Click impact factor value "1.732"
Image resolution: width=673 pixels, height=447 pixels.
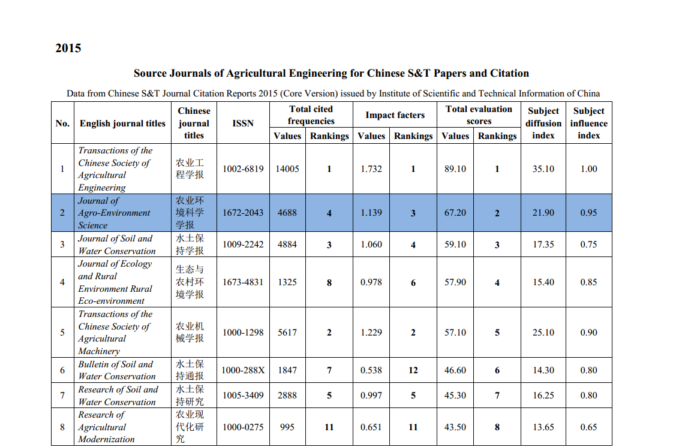pos(371,169)
